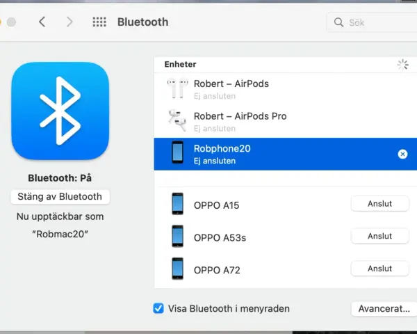Click the AirPods icon beside Robert – AirPods
Image resolution: width=417 pixels, height=334 pixels.
(177, 88)
